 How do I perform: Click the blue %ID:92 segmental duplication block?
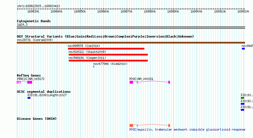coord(242,104)
